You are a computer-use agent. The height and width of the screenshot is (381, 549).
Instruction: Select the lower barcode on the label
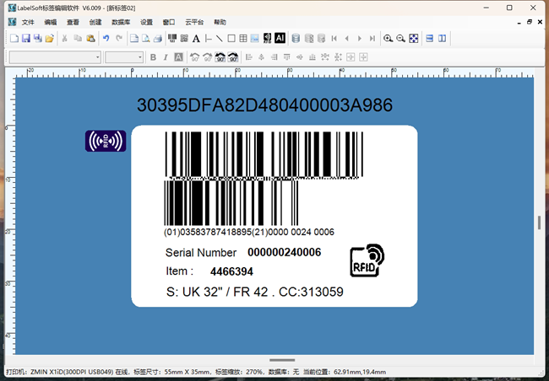coord(231,203)
